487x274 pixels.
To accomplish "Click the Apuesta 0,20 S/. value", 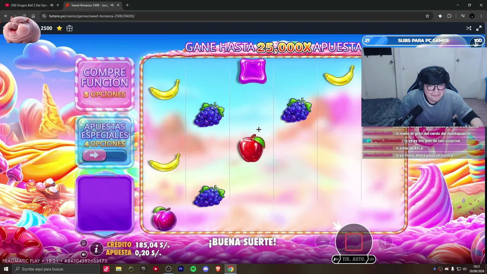I will [148, 253].
